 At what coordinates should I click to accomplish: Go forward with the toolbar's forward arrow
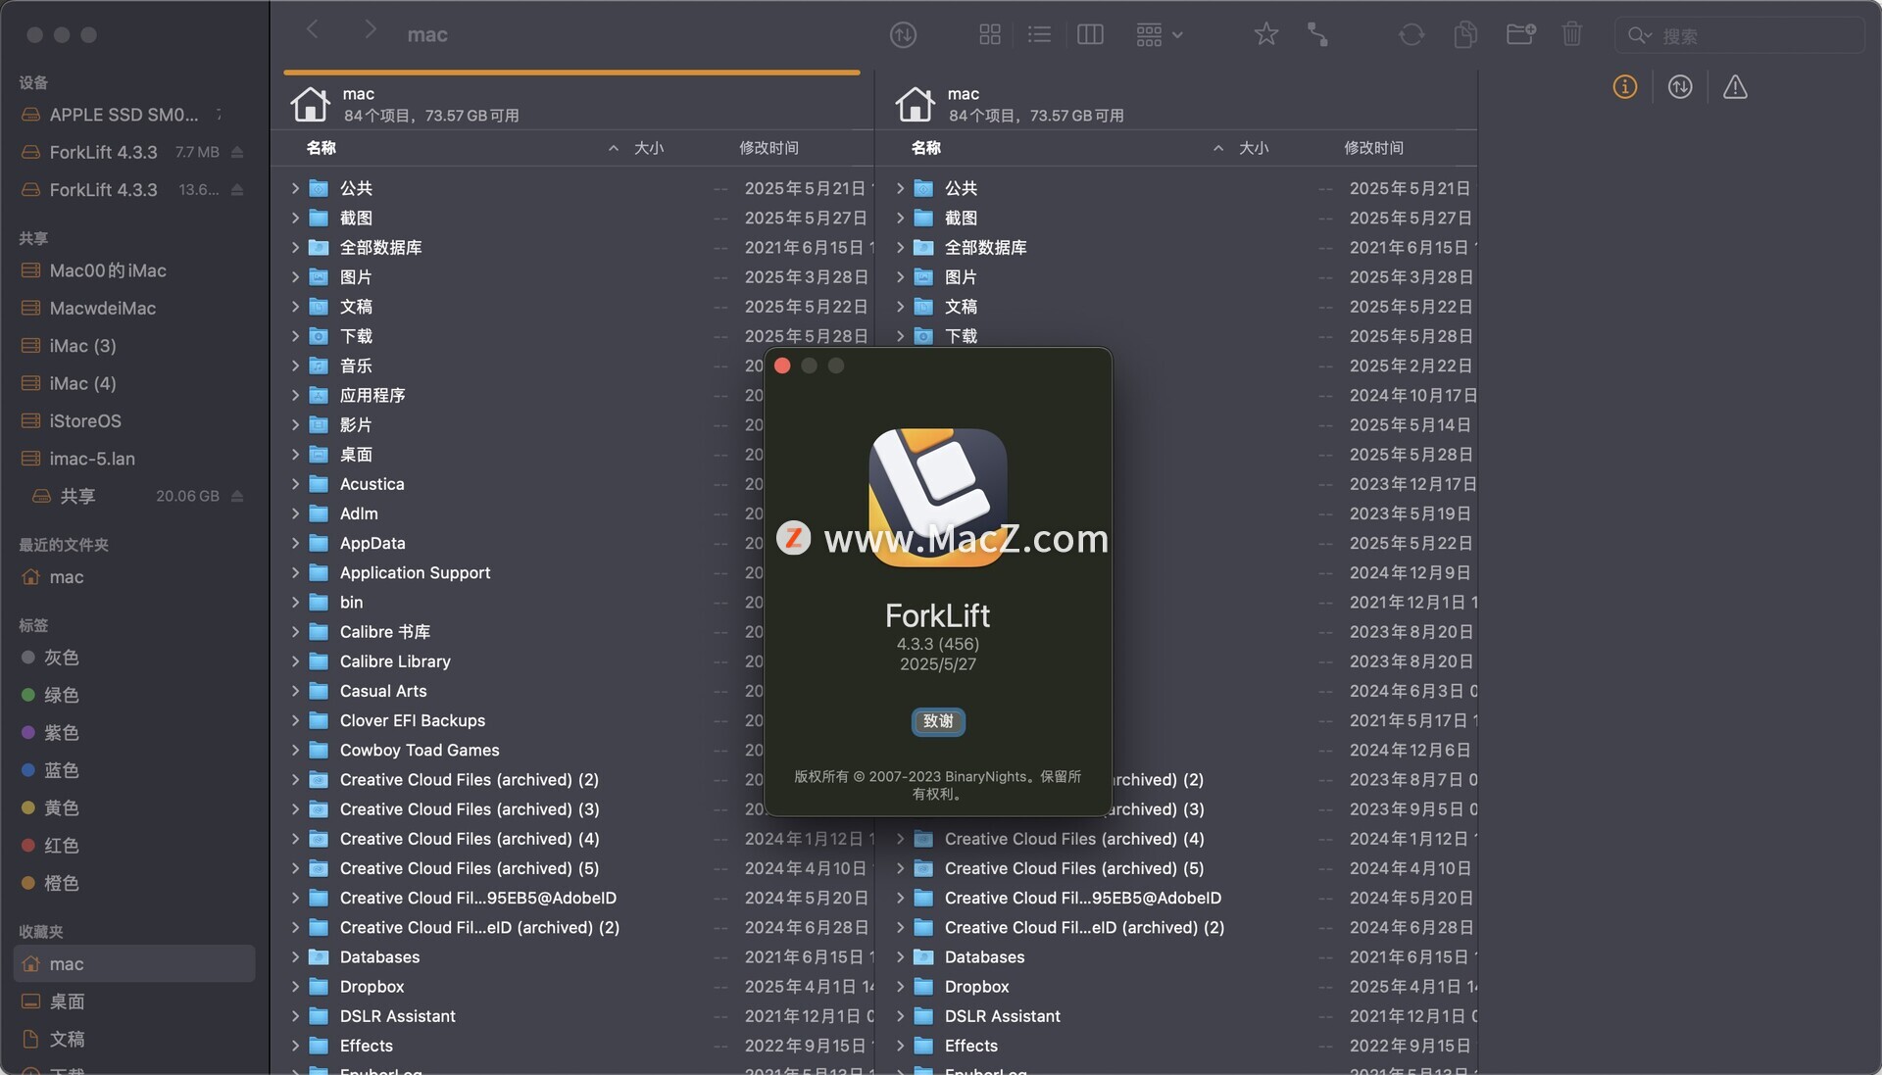click(370, 29)
